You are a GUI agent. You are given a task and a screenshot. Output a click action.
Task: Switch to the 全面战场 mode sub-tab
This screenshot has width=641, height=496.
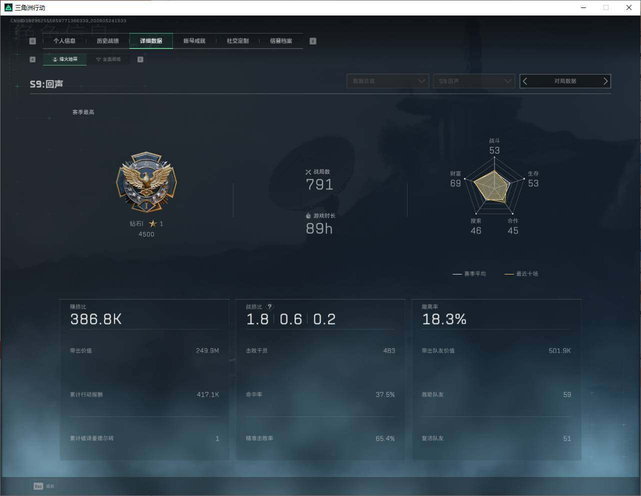tap(108, 59)
